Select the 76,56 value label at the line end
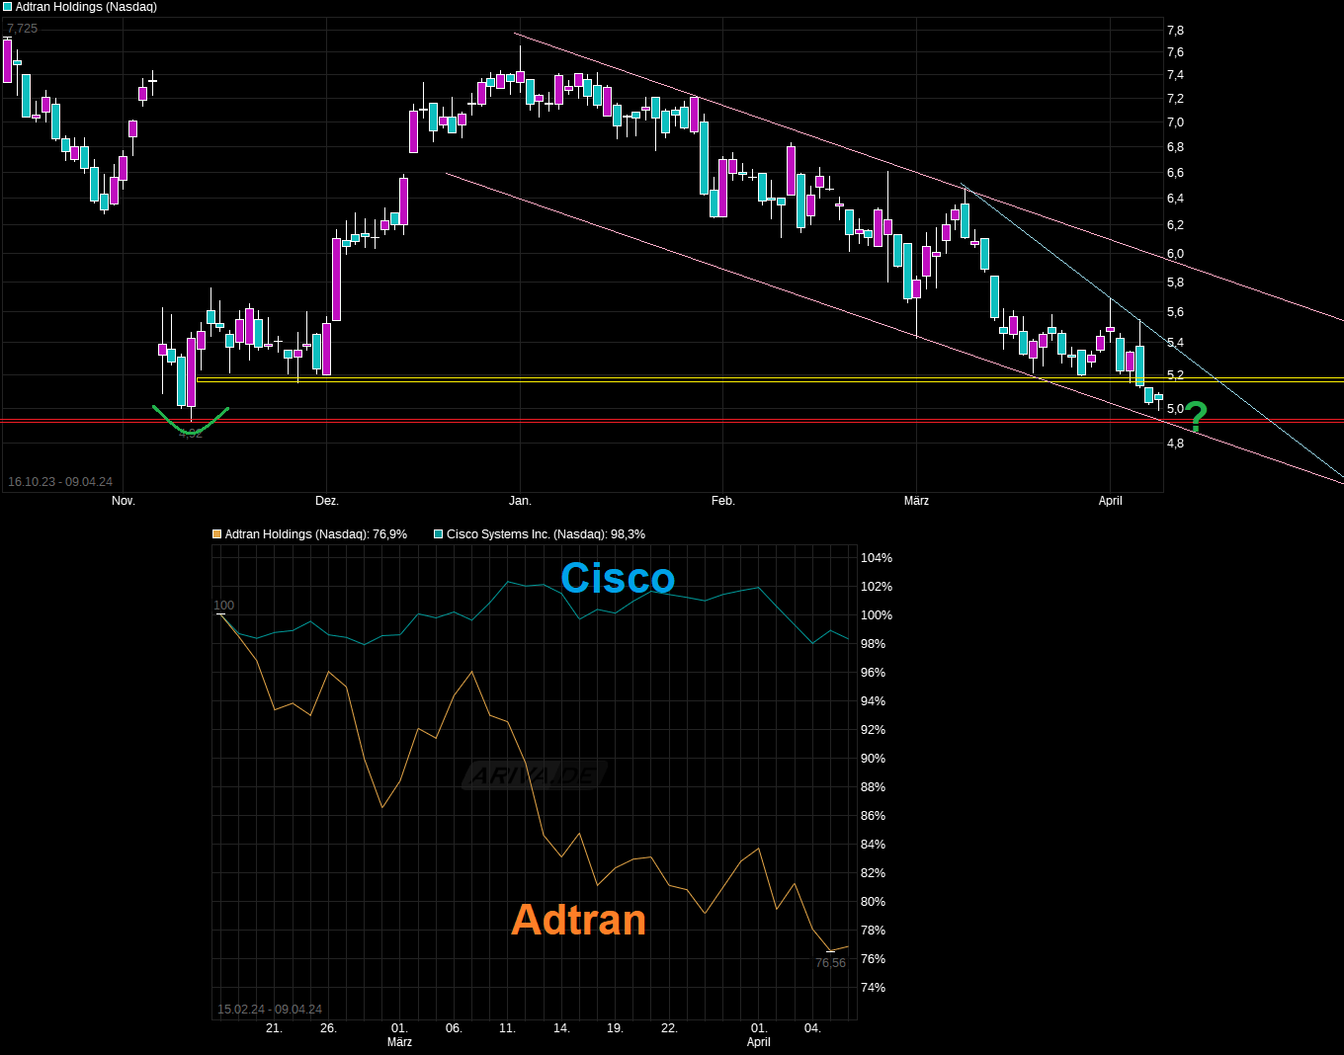The height and width of the screenshot is (1055, 1344). [x=830, y=962]
